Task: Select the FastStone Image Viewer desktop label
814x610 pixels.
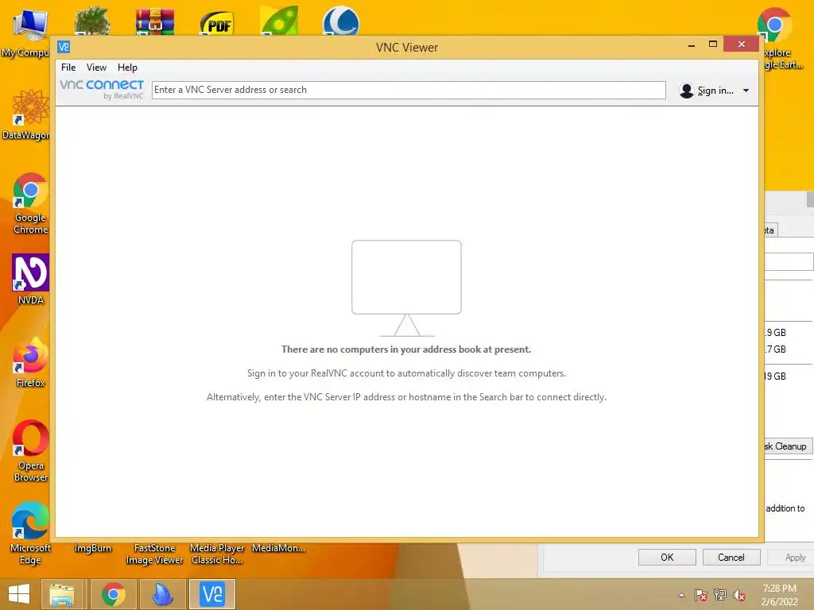Action: point(155,554)
